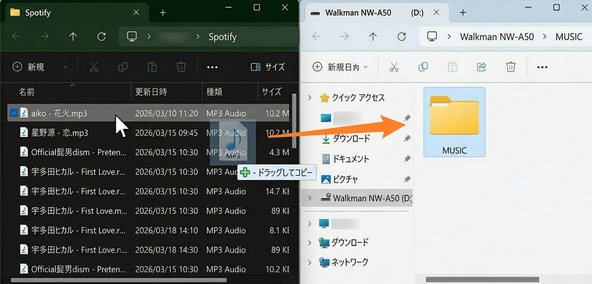Click Paste icon in Walkman window toolbar
Viewport: 592px width, 284px height.
tap(452, 67)
